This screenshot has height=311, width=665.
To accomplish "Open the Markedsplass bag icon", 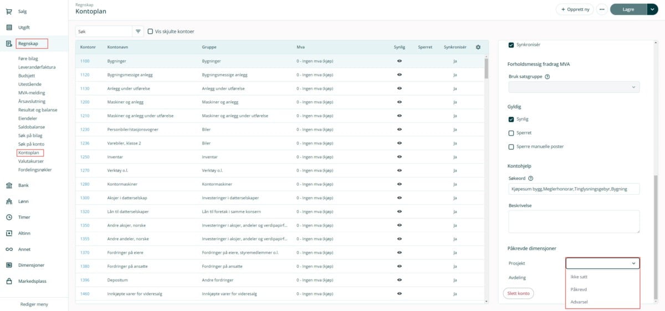I will coord(9,281).
